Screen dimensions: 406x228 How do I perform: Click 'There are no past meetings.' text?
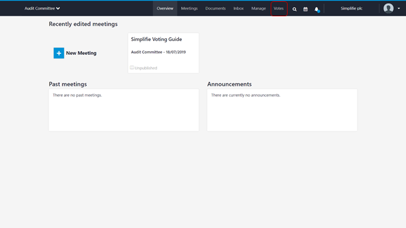(77, 95)
